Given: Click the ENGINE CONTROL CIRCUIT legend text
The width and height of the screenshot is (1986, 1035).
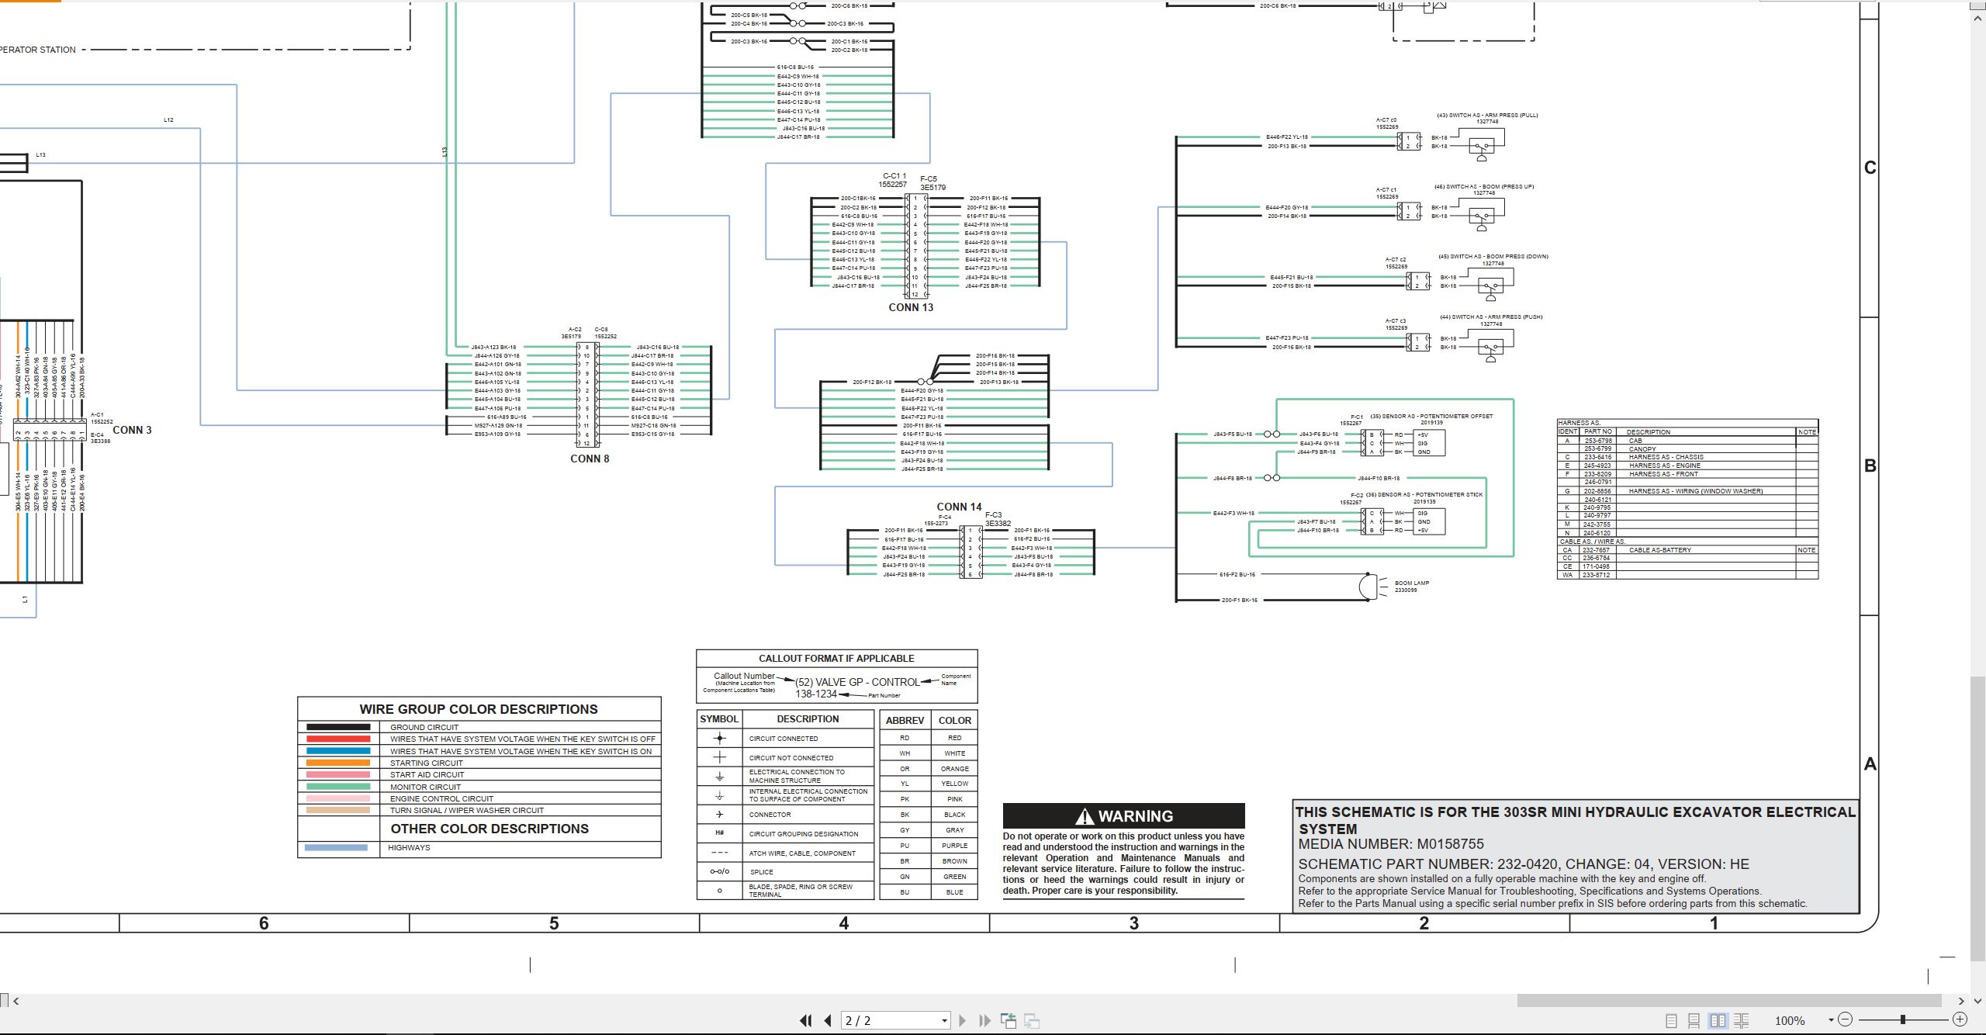Looking at the screenshot, I should tap(441, 798).
